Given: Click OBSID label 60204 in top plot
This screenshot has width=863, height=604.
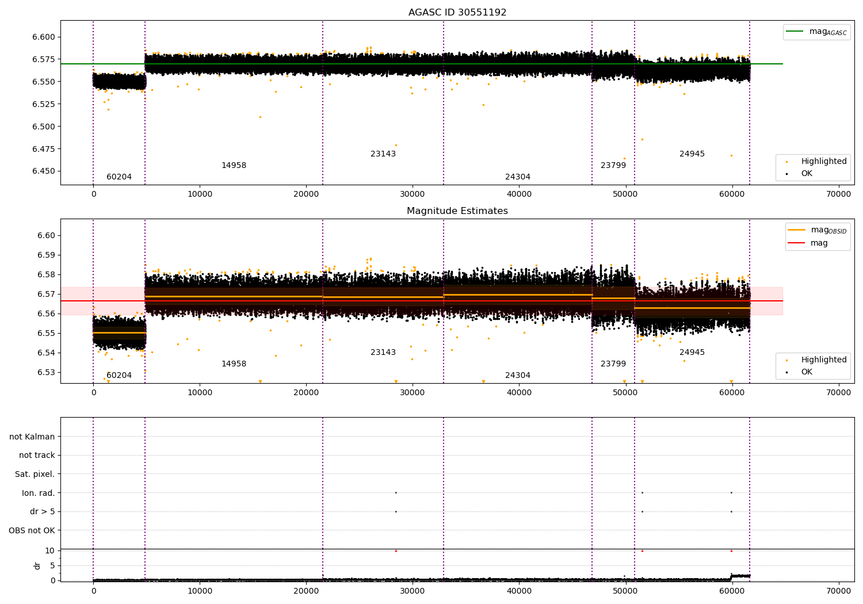Looking at the screenshot, I should click(x=119, y=177).
